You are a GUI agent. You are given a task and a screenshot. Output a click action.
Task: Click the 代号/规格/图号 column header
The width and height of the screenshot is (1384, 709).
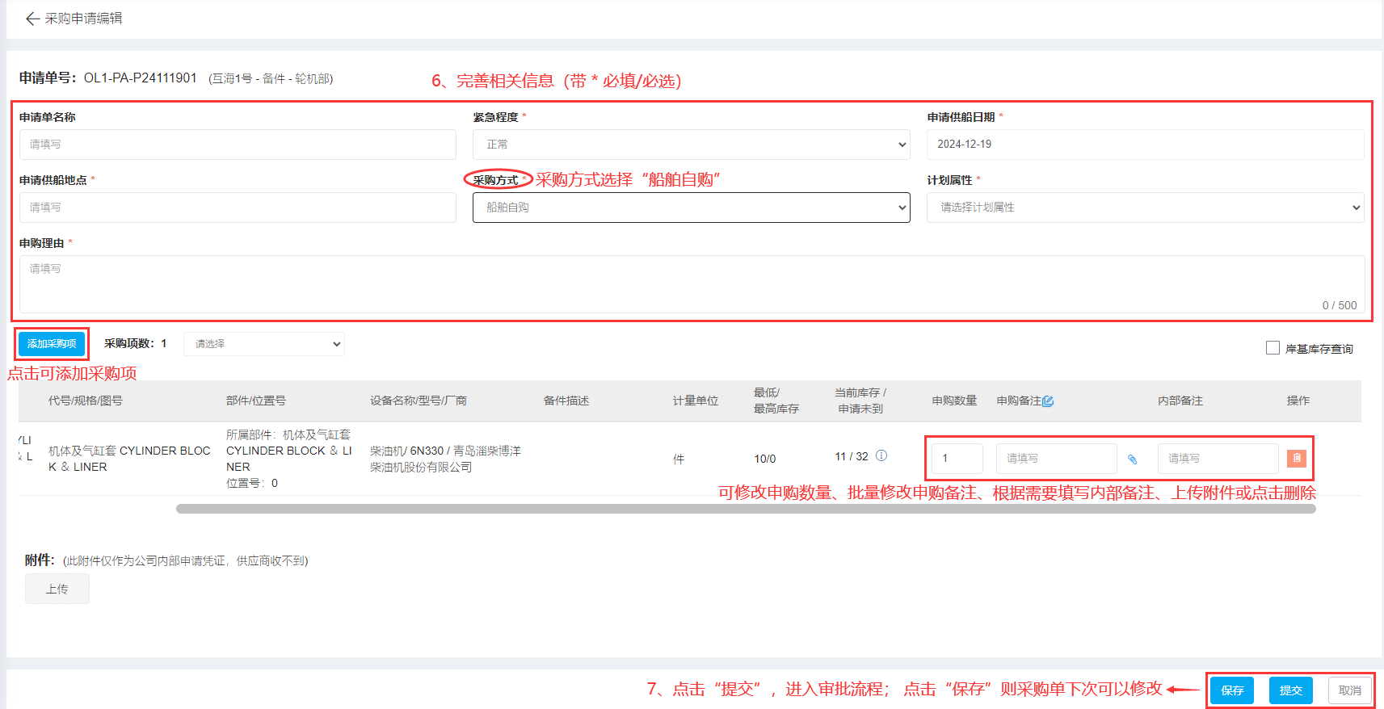click(85, 401)
